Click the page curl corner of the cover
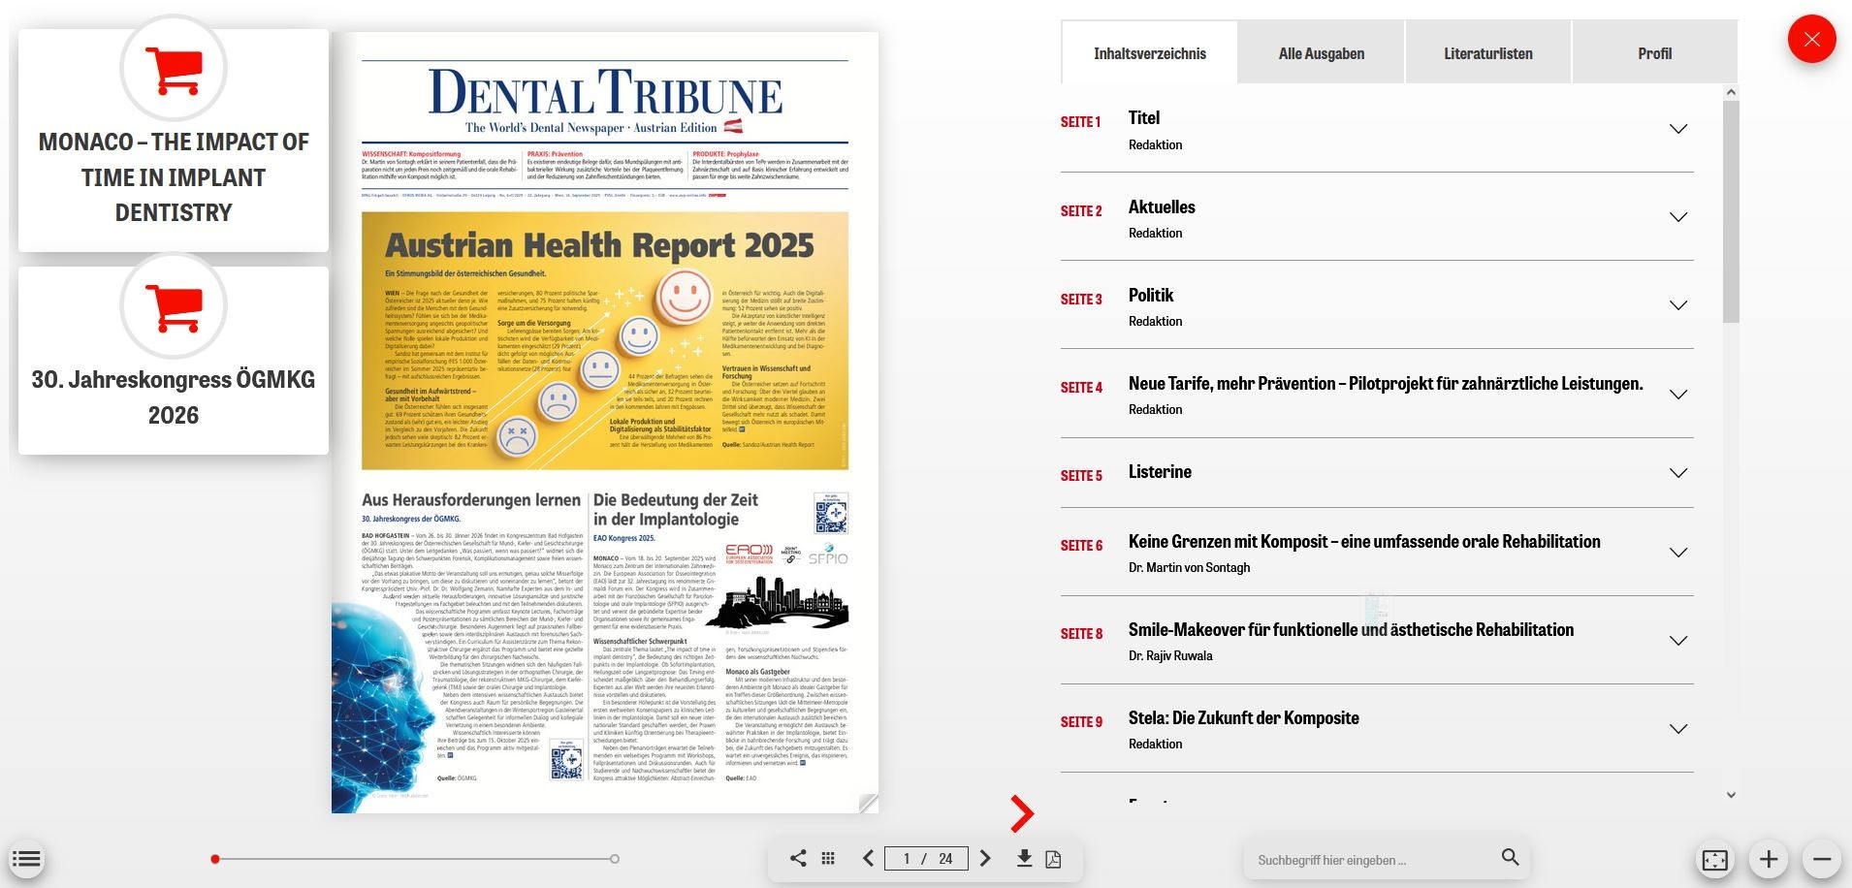The height and width of the screenshot is (888, 1852). (x=868, y=803)
